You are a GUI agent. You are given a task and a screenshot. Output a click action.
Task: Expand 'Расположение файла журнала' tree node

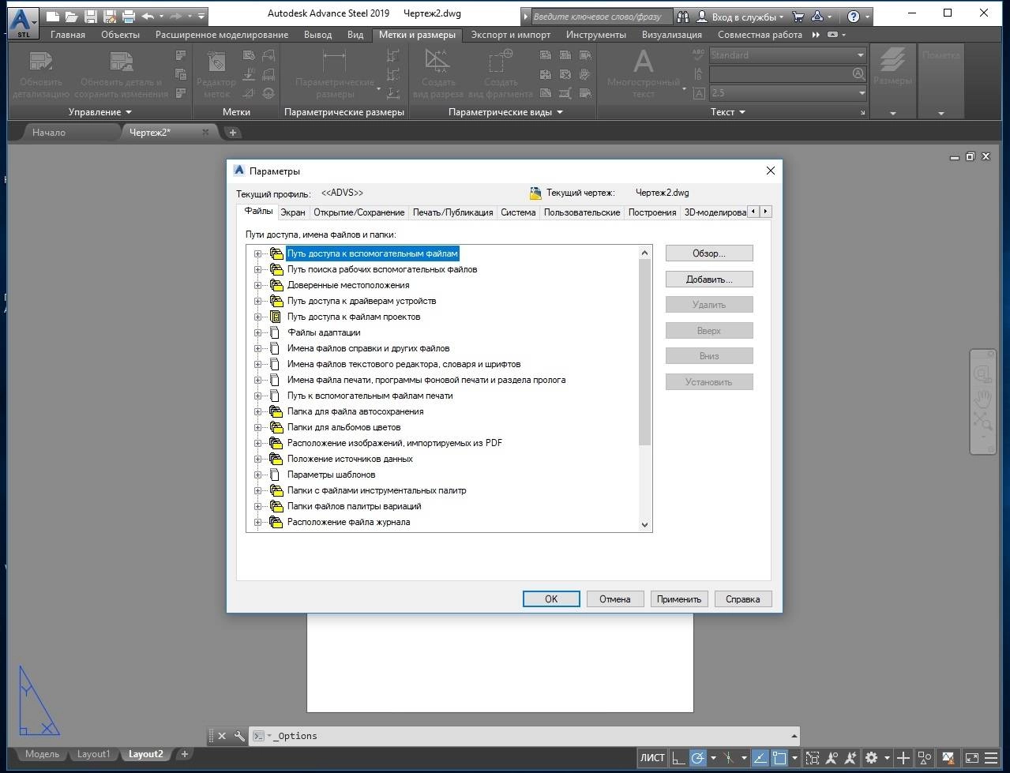click(x=257, y=523)
